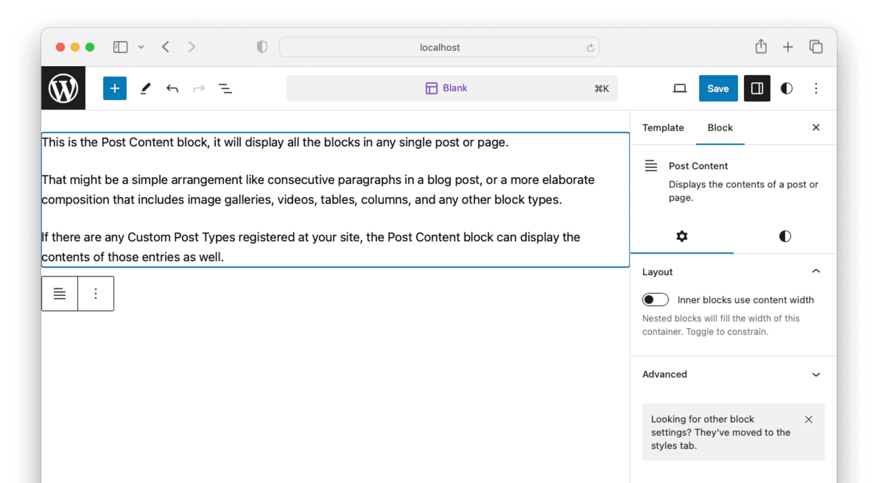Close the settings sidebar
Image resolution: width=878 pixels, height=483 pixels.
(x=816, y=127)
